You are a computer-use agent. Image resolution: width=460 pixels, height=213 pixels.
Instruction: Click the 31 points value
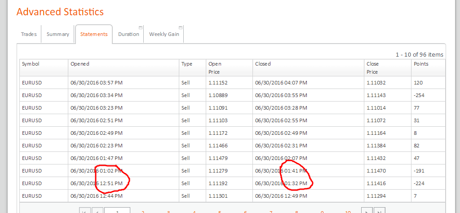tap(416, 120)
